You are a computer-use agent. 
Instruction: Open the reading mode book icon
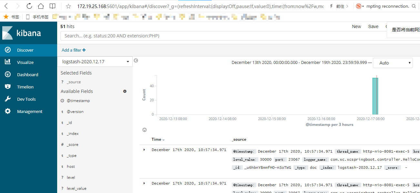pyautogui.click(x=52, y=6)
